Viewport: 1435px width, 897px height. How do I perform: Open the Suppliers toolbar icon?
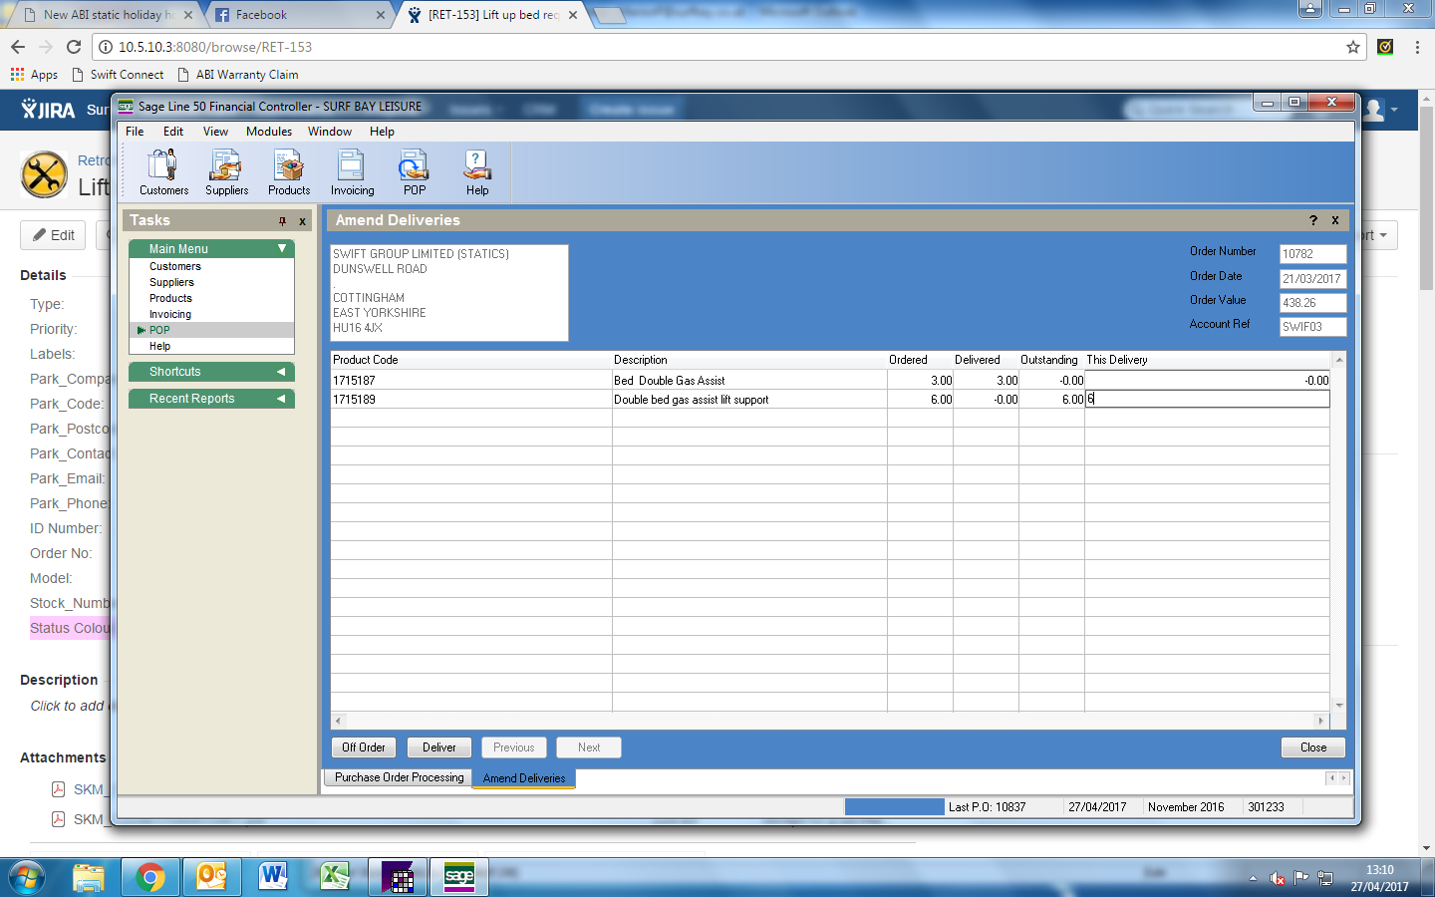226,171
